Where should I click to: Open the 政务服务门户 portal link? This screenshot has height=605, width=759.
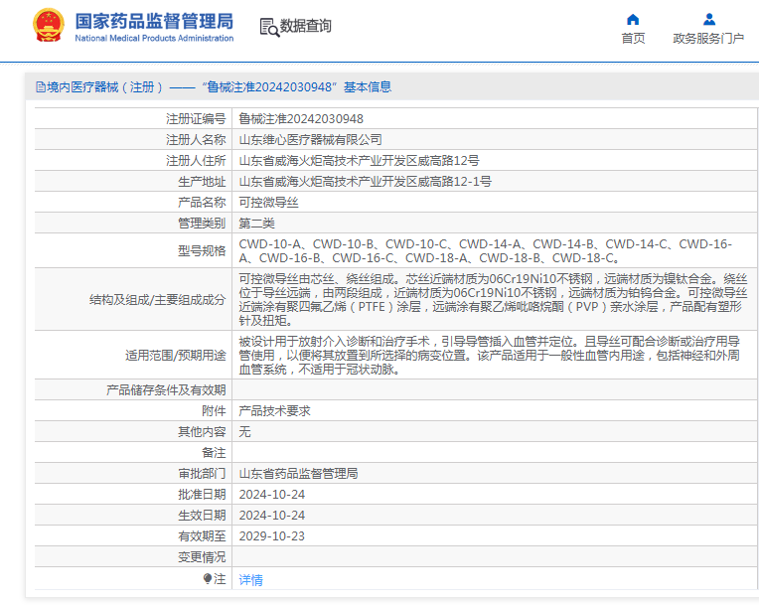click(708, 38)
